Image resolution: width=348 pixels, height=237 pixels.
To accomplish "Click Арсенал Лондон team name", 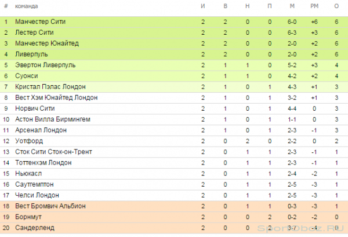I will [41, 130].
